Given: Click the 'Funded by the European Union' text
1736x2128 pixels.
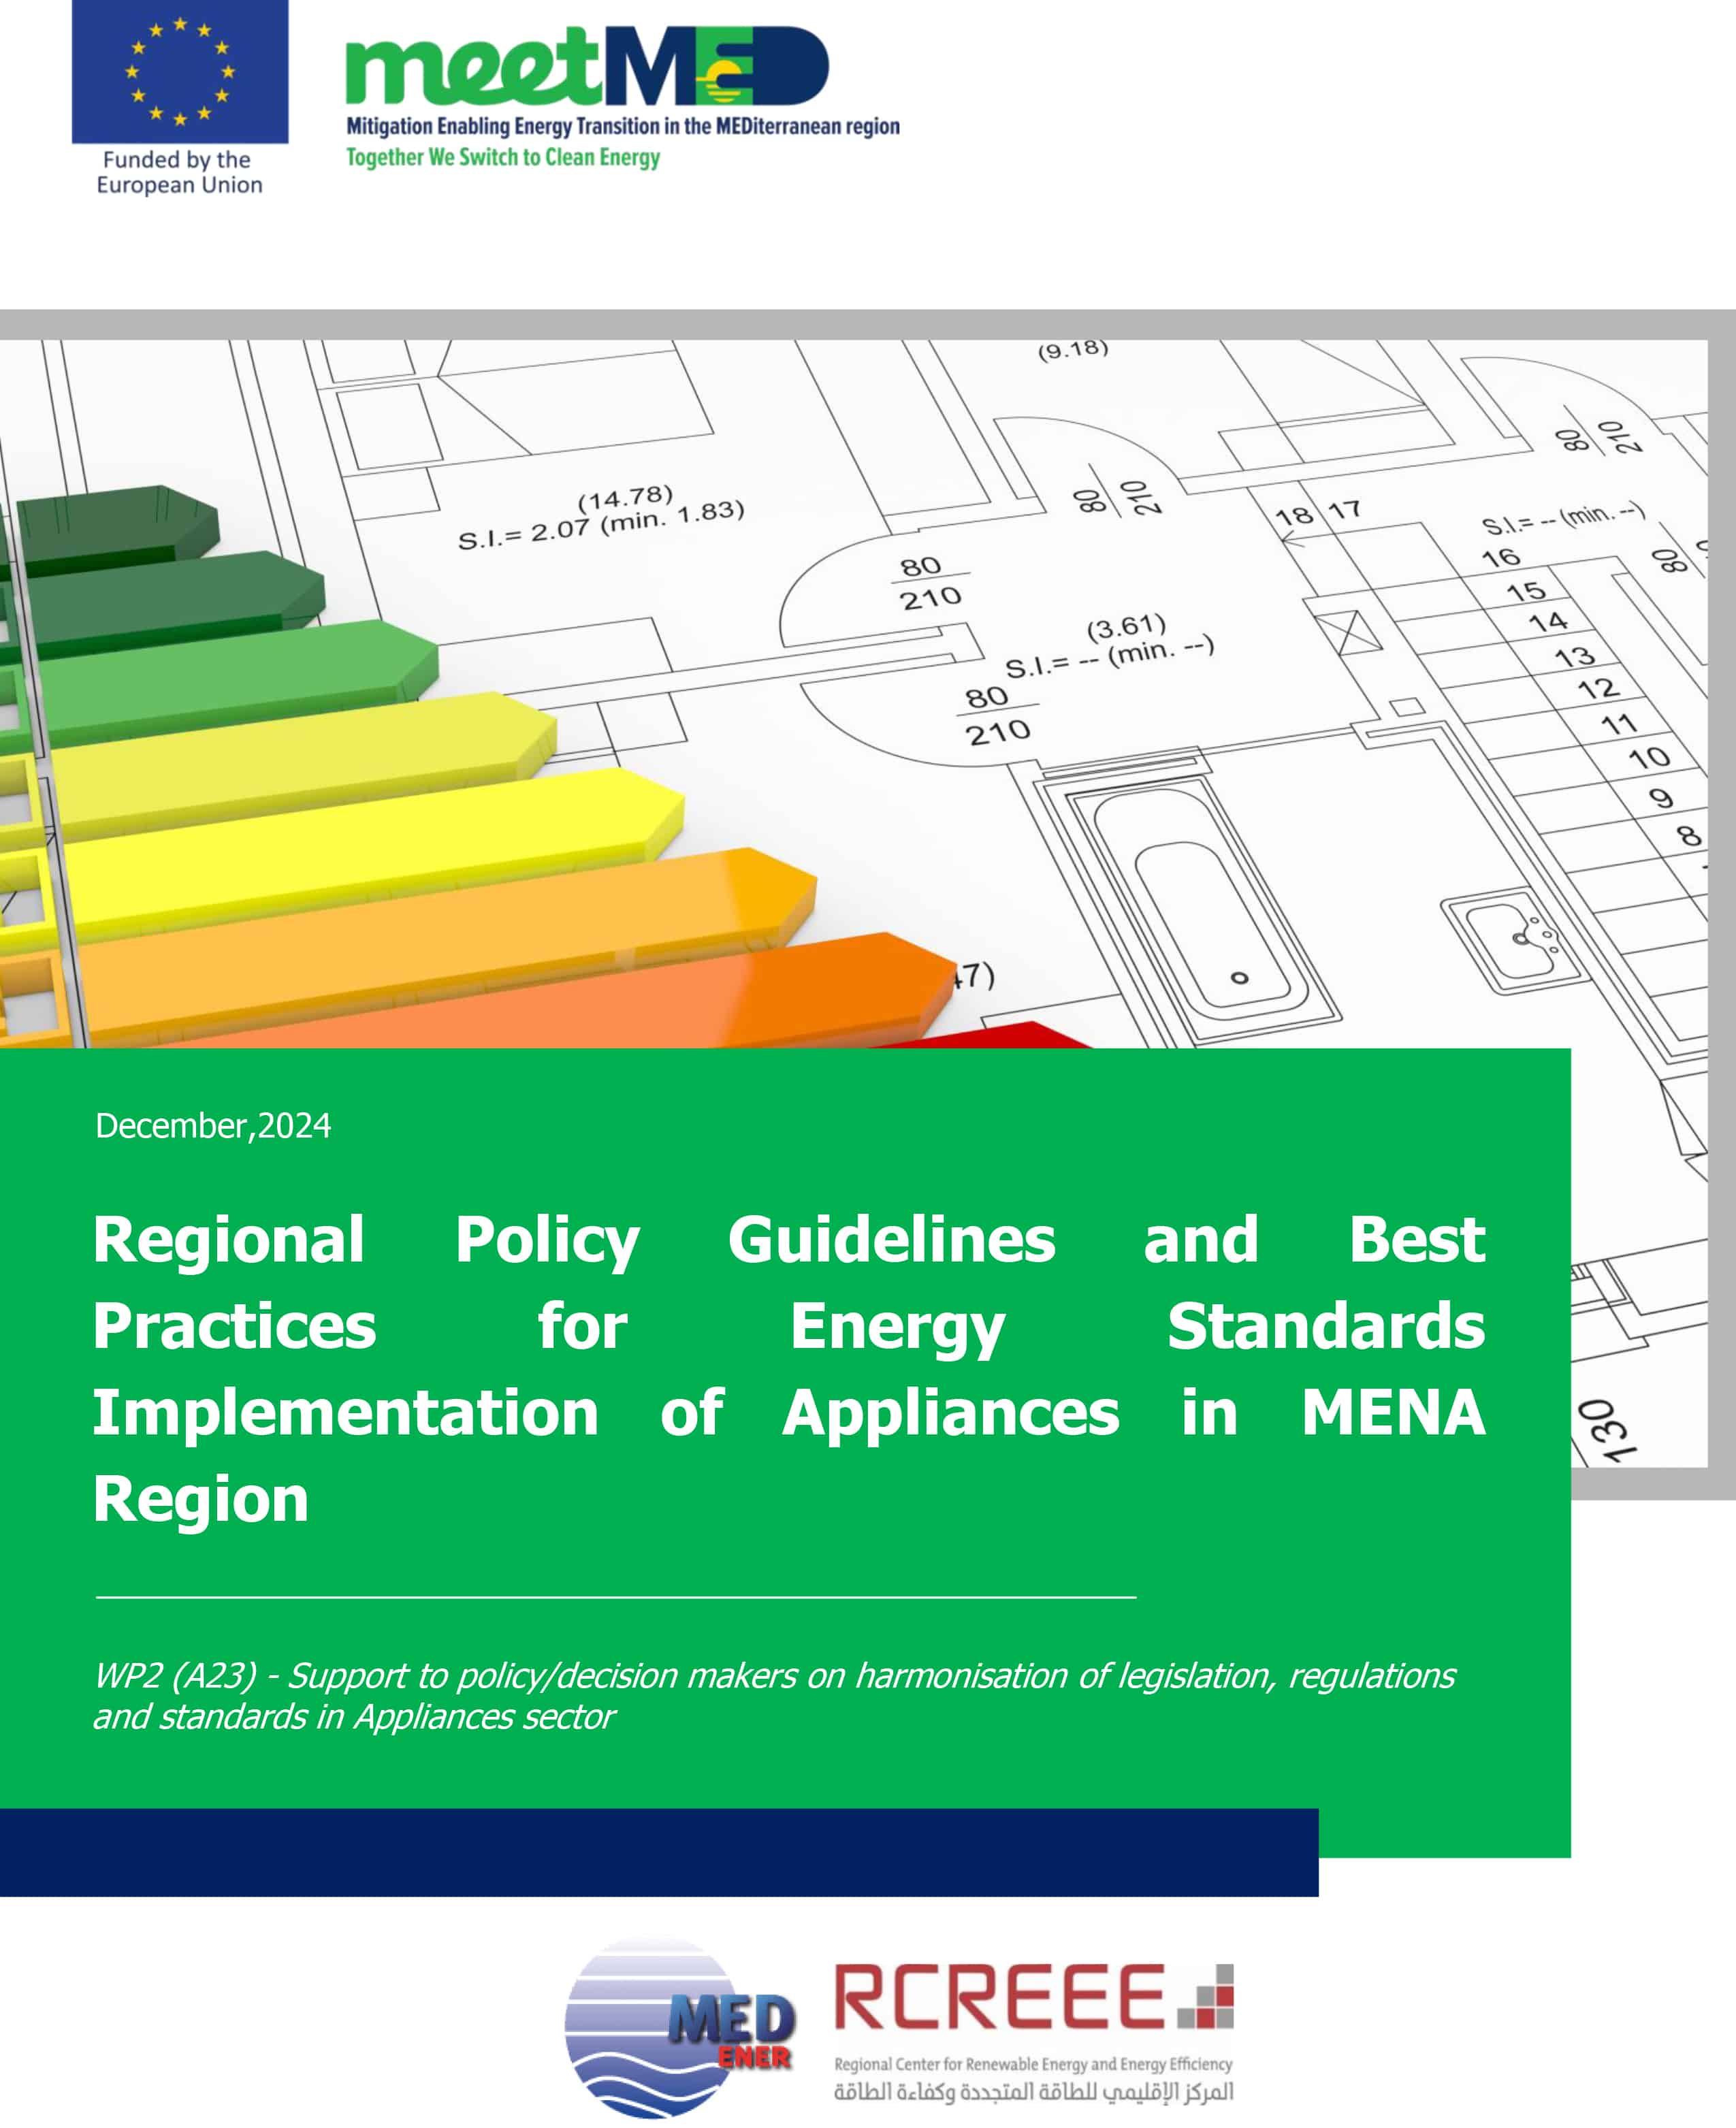Looking at the screenshot, I should pos(179,172).
